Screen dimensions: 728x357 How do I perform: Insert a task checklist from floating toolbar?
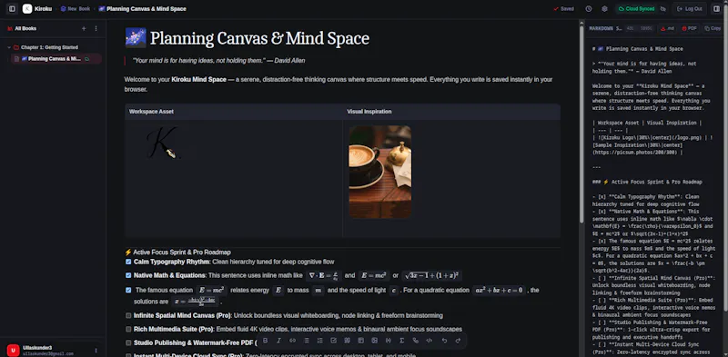[333, 341]
